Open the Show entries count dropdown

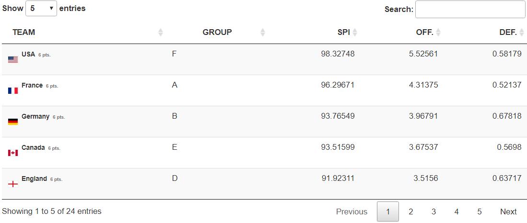(41, 9)
